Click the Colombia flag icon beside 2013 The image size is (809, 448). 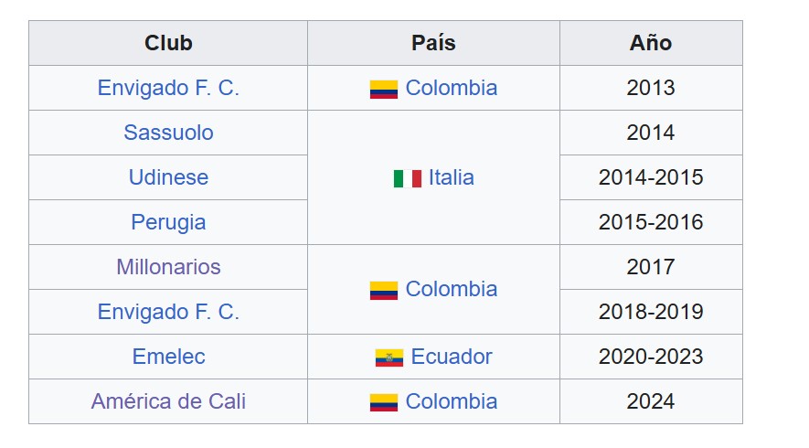point(383,90)
